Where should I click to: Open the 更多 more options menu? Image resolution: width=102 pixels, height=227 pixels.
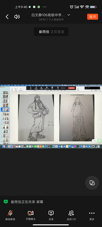[x=92, y=215]
